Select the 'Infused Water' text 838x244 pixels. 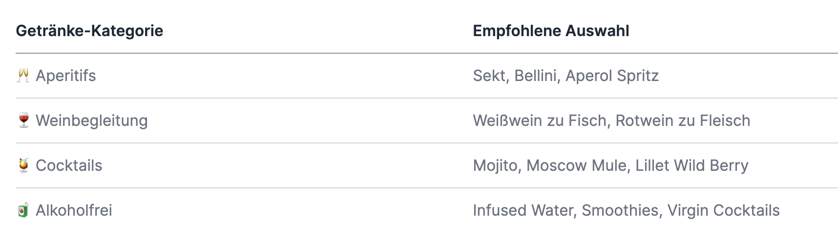click(x=523, y=210)
